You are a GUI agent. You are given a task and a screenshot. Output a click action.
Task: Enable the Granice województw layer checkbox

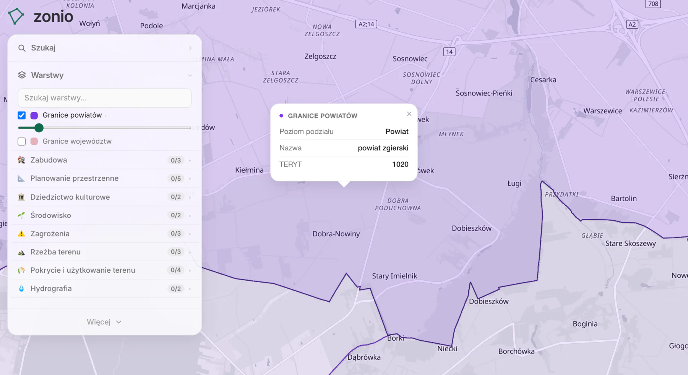pos(22,141)
